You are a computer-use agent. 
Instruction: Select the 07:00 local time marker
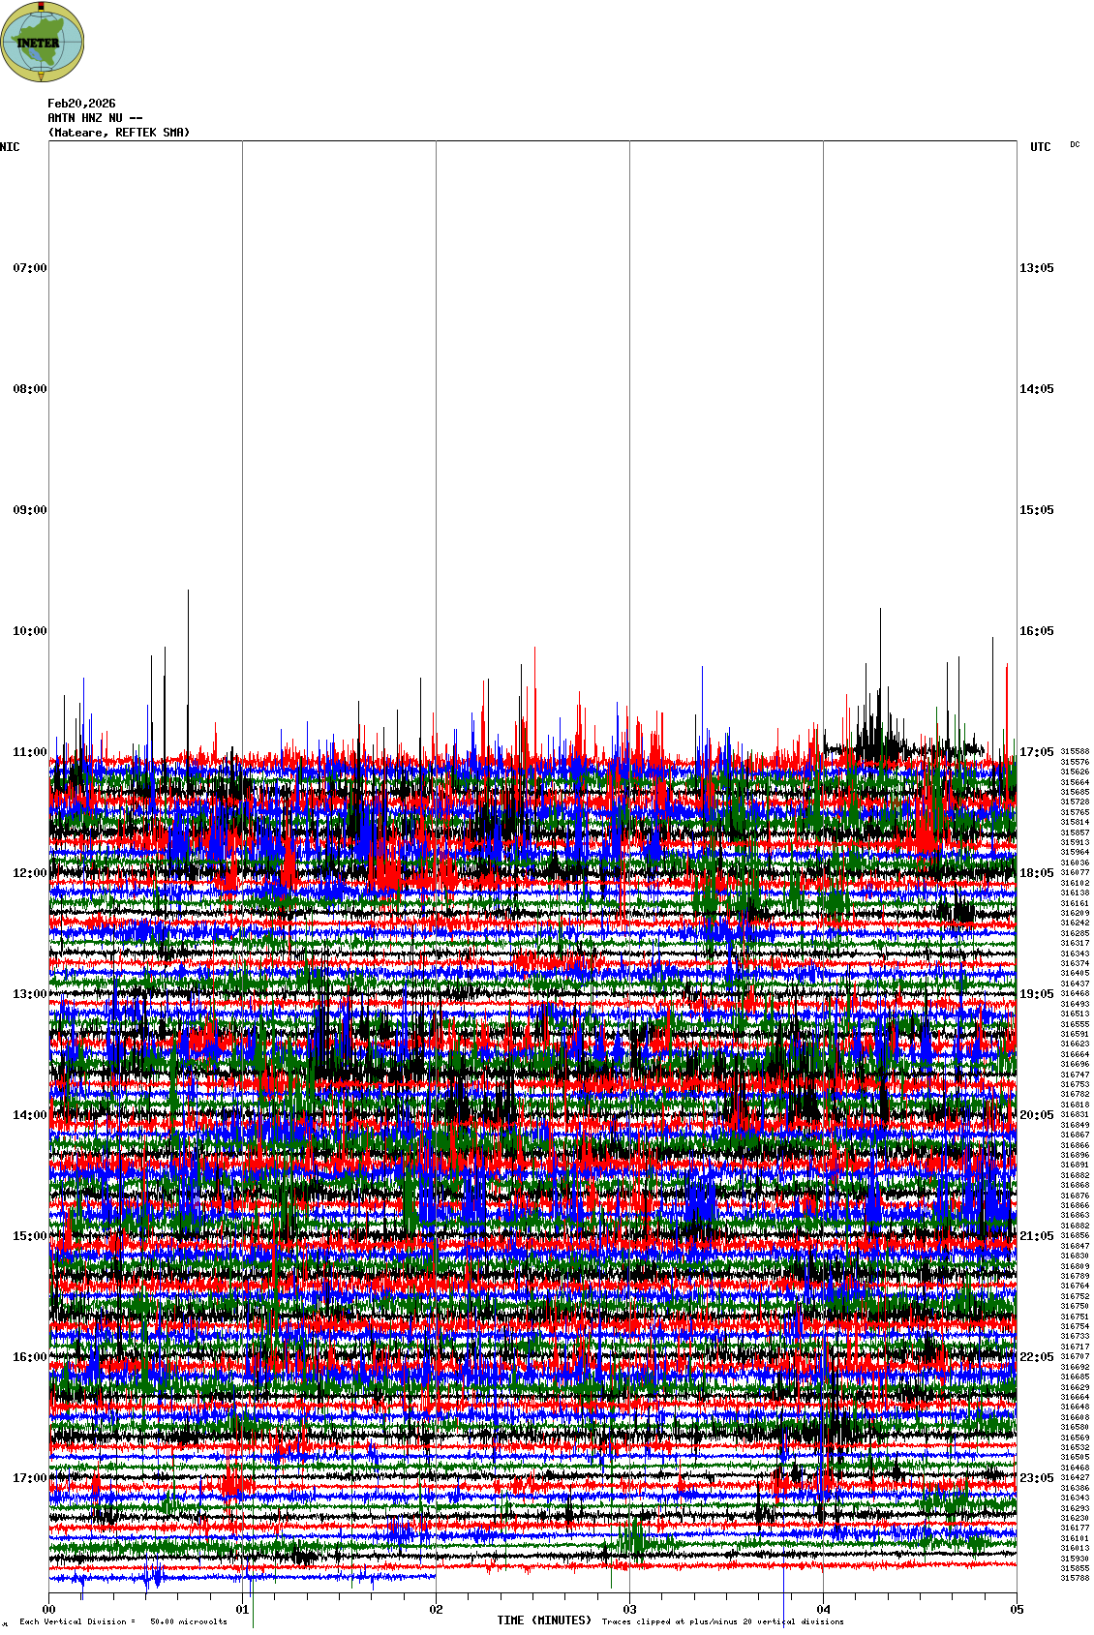(x=29, y=268)
